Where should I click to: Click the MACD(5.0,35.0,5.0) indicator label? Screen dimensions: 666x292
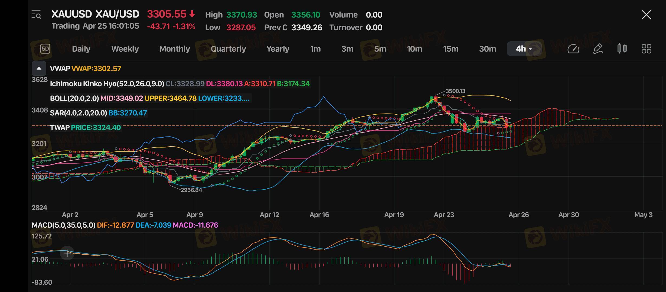tap(63, 225)
